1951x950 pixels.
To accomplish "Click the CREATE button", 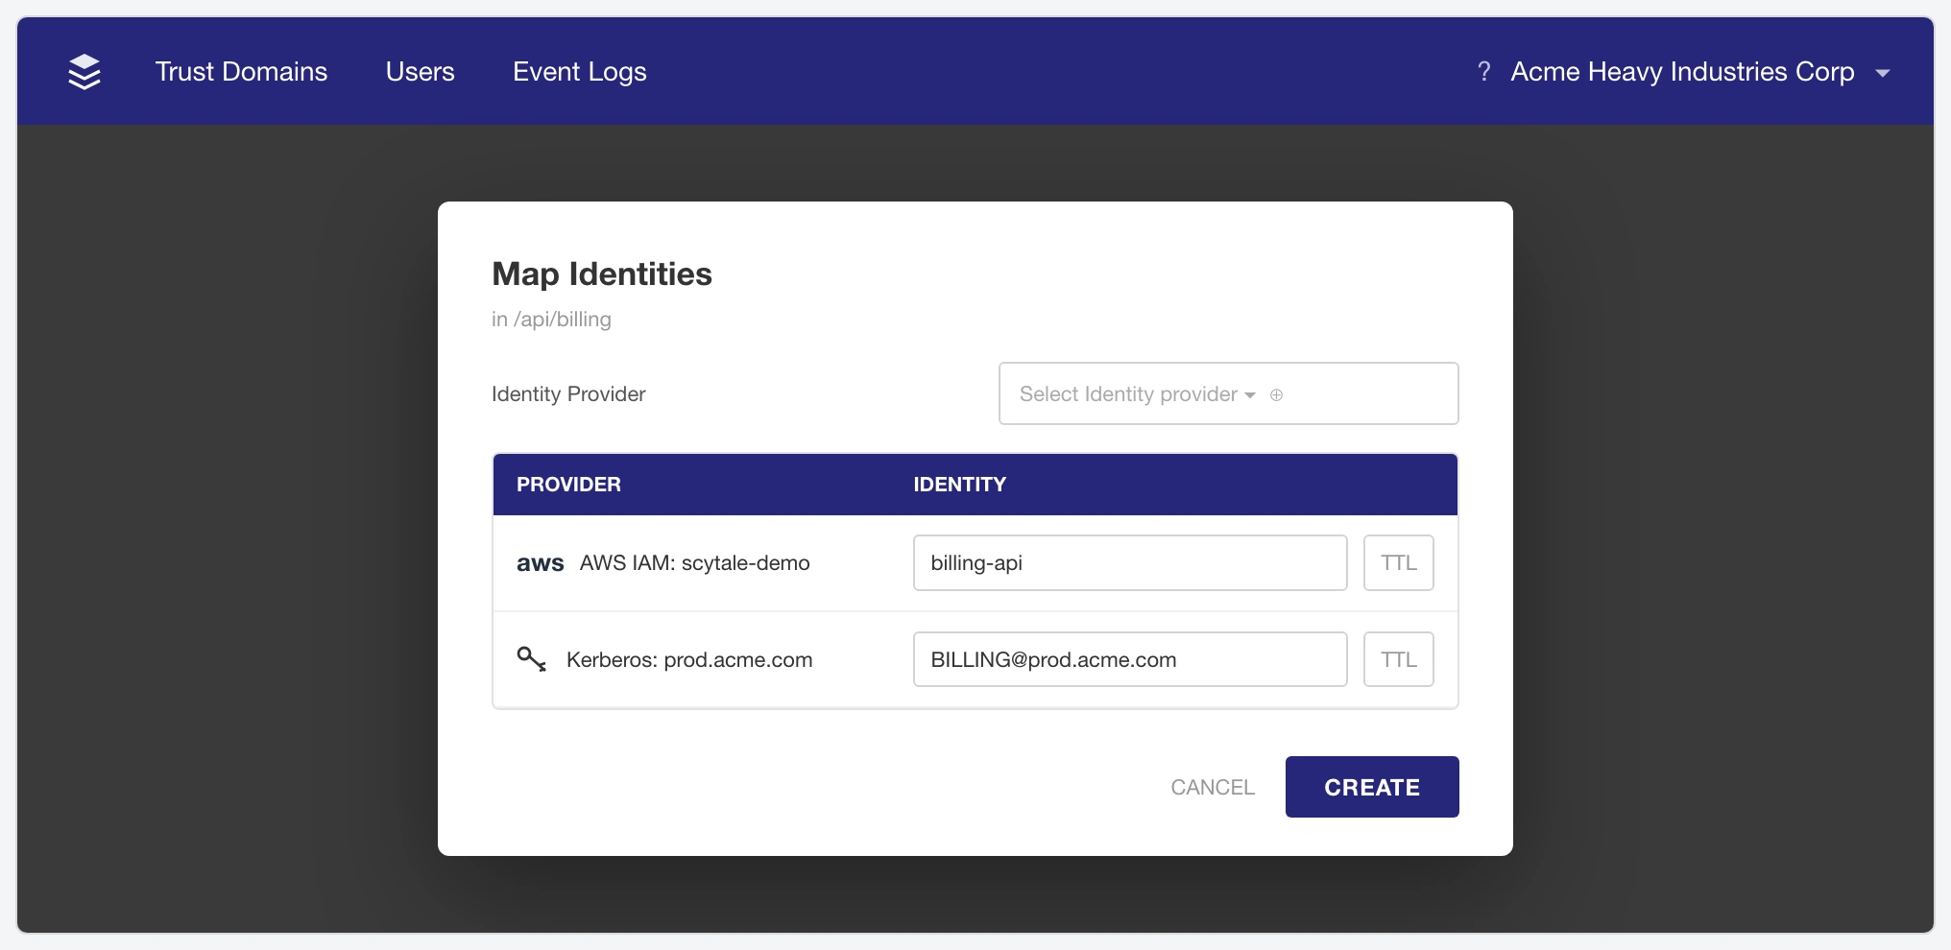I will 1372,787.
